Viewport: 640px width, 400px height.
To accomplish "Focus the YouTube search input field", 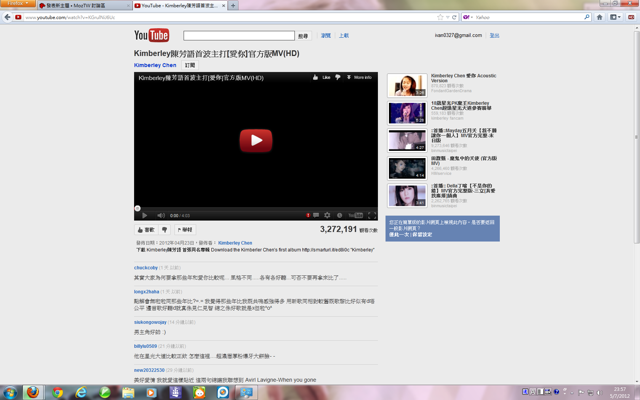I will coord(239,35).
